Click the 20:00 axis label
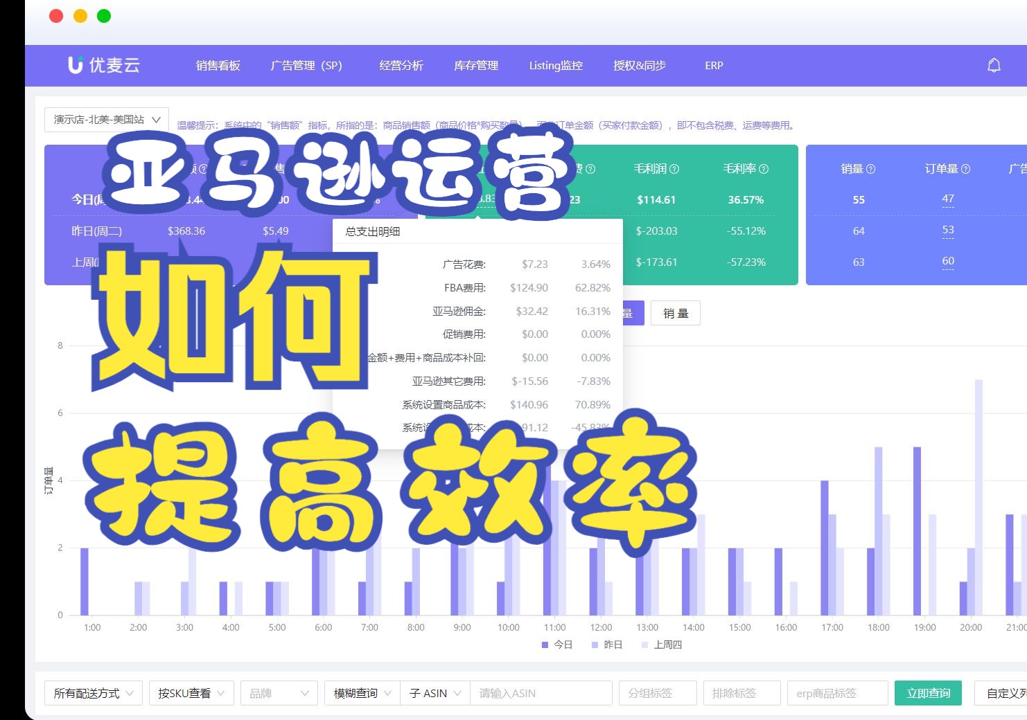This screenshot has height=720, width=1027. click(x=971, y=627)
